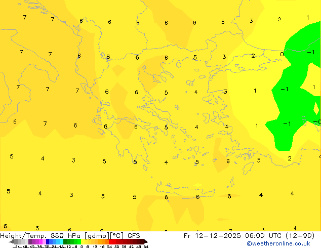The width and height of the screenshot is (321, 248).
Task: Click the "12" legend scale label
Action: pyautogui.click(x=95, y=246)
